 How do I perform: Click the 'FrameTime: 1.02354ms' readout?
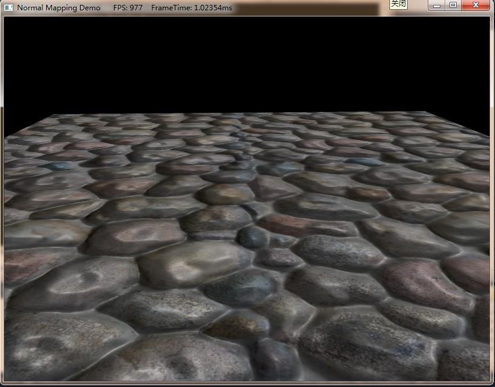191,8
